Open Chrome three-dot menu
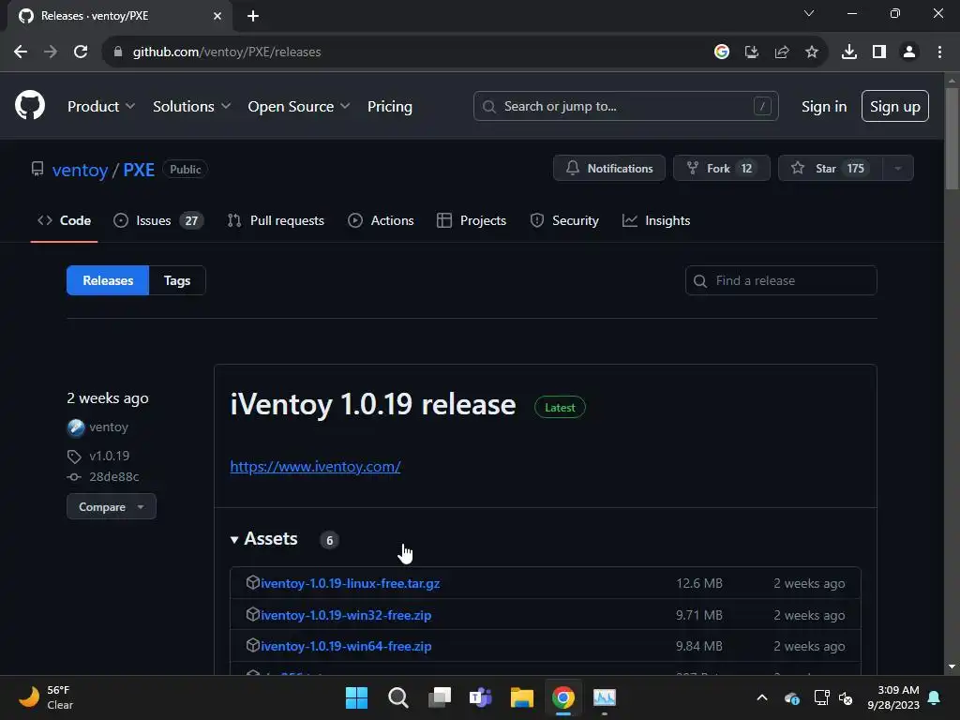960x720 pixels. [939, 52]
